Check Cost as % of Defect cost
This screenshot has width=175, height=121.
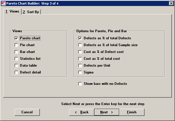pos(80,52)
